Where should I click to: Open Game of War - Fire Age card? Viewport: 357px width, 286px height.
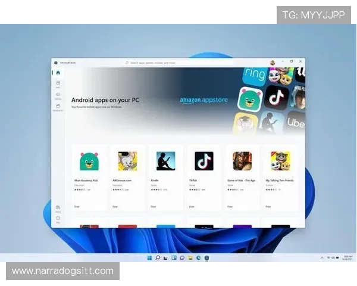[242, 176]
